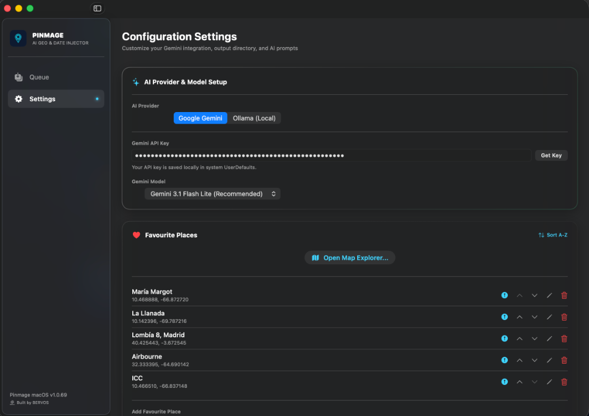Click the pencil icon for Lombía 8, Madrid
Image resolution: width=589 pixels, height=416 pixels.
(549, 339)
